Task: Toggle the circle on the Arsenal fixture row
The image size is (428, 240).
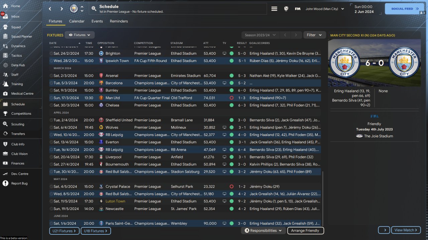Action: pos(51,76)
